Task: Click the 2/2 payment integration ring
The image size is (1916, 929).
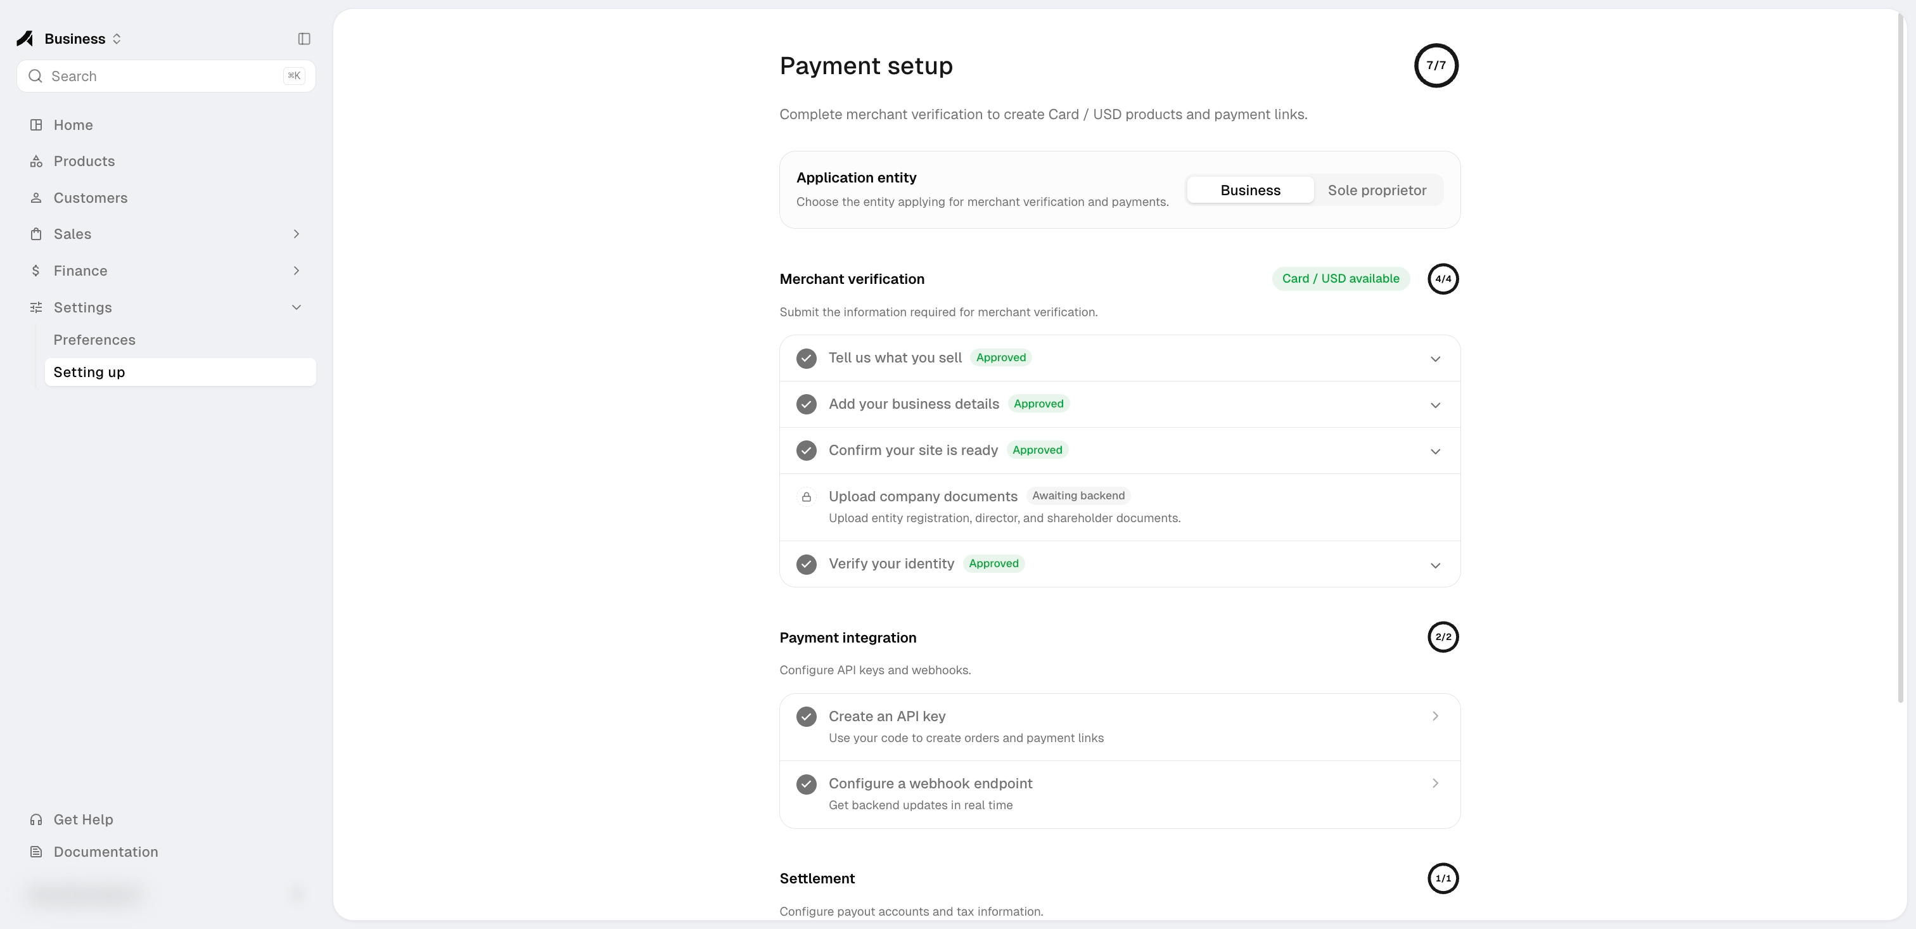Action: coord(1443,637)
